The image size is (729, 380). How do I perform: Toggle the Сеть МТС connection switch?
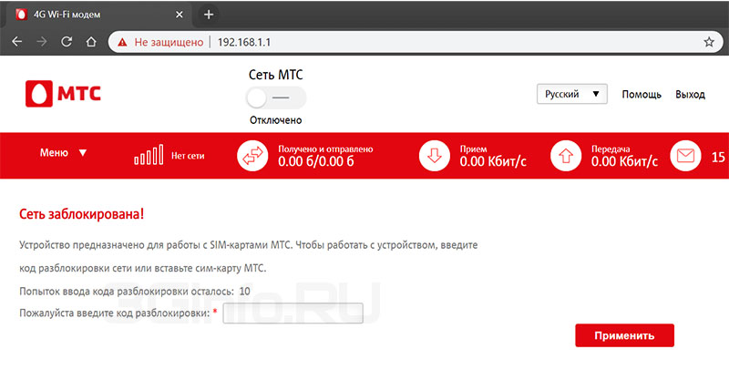click(x=276, y=98)
